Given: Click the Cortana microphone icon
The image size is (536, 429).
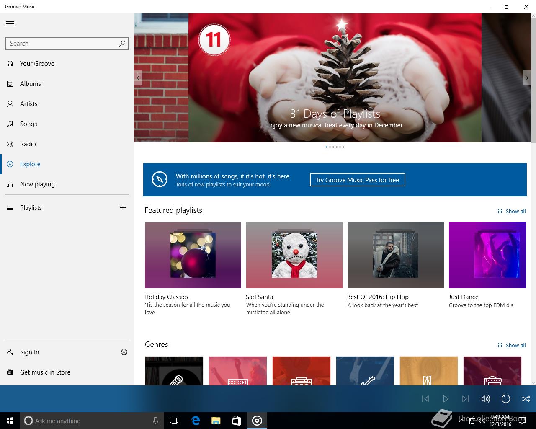Looking at the screenshot, I should 155,421.
